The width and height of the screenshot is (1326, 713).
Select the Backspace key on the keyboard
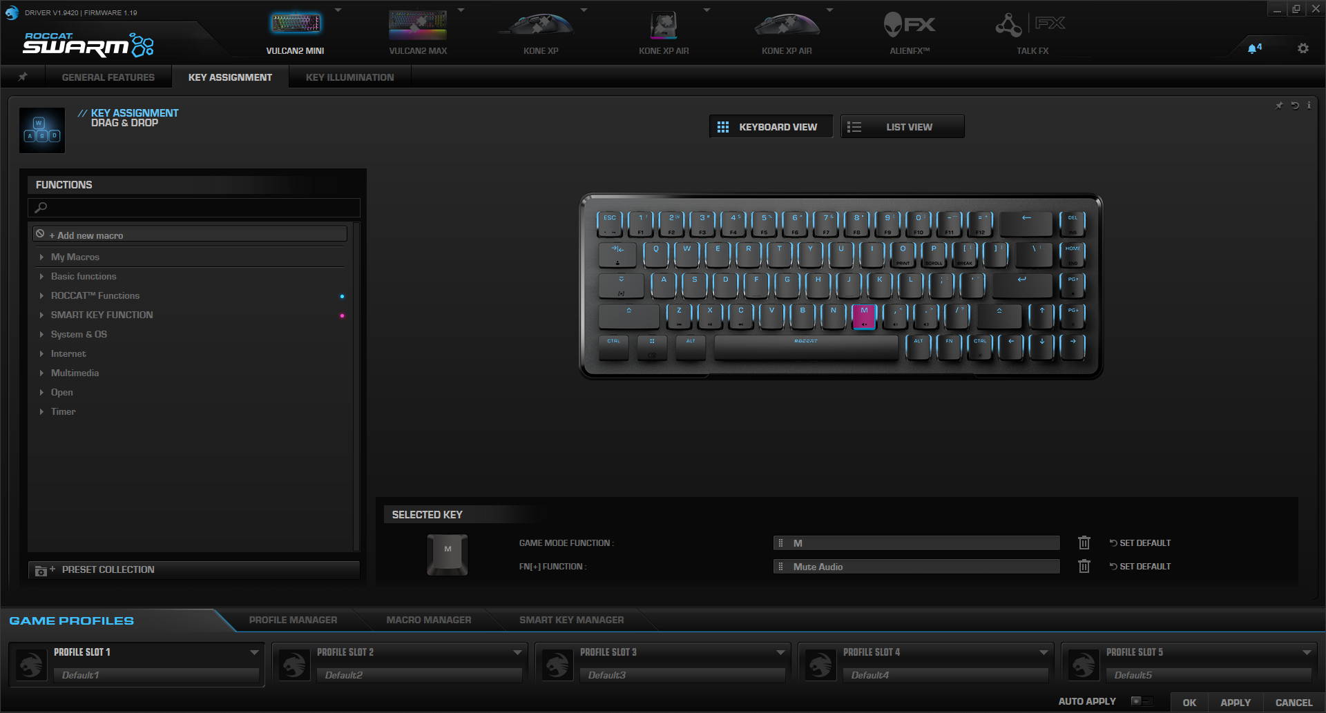click(x=1026, y=223)
